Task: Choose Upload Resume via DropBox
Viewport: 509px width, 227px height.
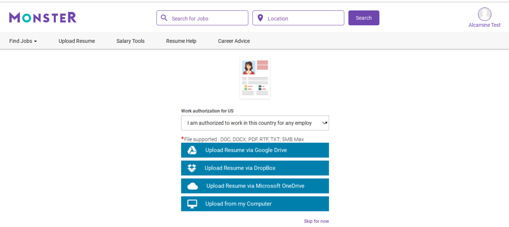Action: tap(255, 168)
